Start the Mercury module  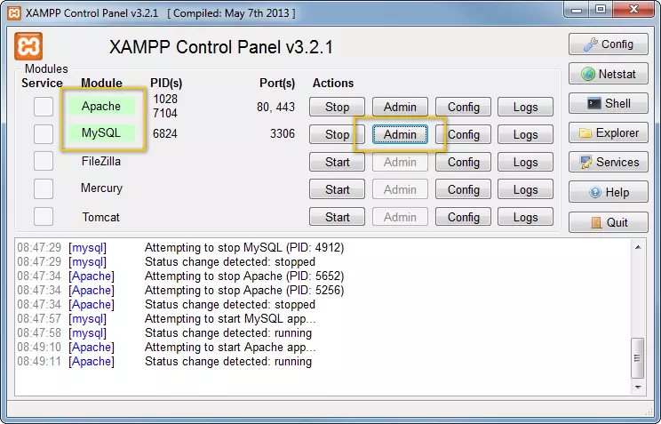(337, 189)
